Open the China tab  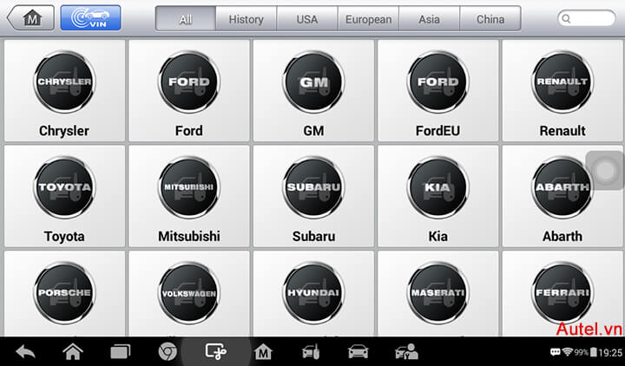(490, 19)
